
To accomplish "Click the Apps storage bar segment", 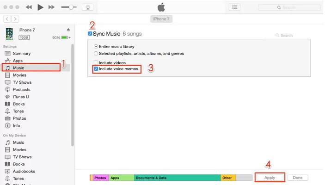I will [x=122, y=178].
